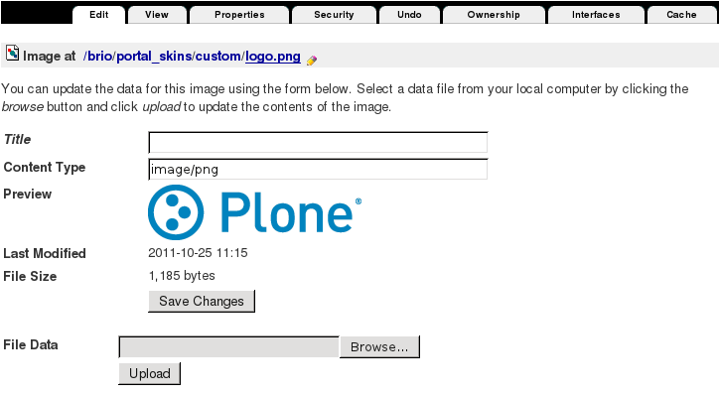Go to the Security tab
This screenshot has height=396, width=719.
(334, 15)
